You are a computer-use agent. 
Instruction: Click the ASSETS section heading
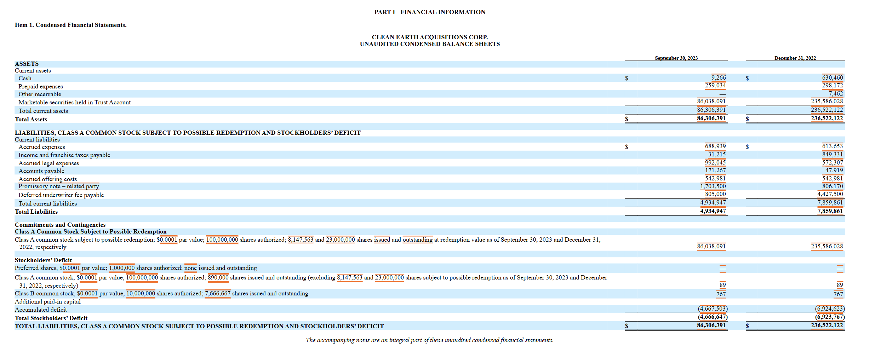pos(27,64)
